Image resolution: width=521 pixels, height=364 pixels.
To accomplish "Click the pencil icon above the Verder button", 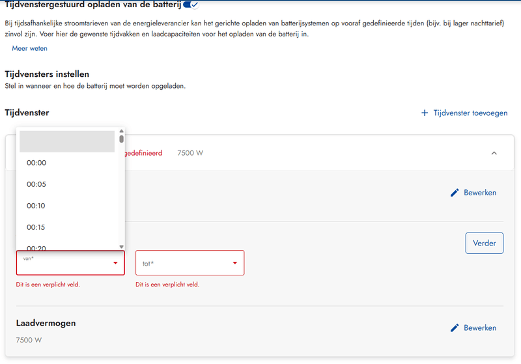I will click(x=455, y=193).
